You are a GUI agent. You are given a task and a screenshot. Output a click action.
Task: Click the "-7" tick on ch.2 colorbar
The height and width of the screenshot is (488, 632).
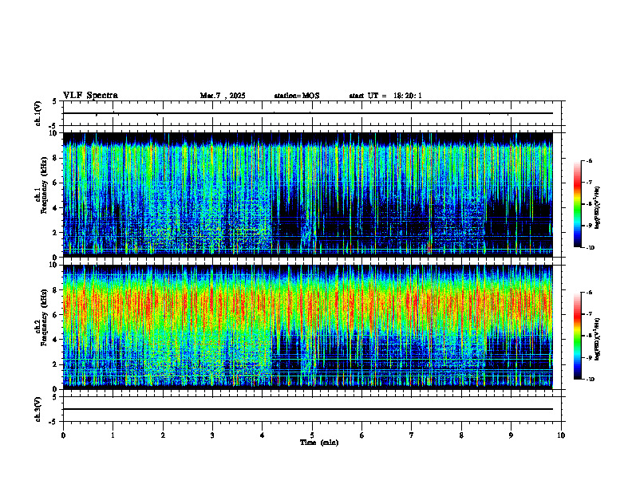click(x=590, y=314)
